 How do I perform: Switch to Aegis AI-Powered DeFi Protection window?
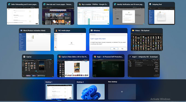(x=108, y=66)
